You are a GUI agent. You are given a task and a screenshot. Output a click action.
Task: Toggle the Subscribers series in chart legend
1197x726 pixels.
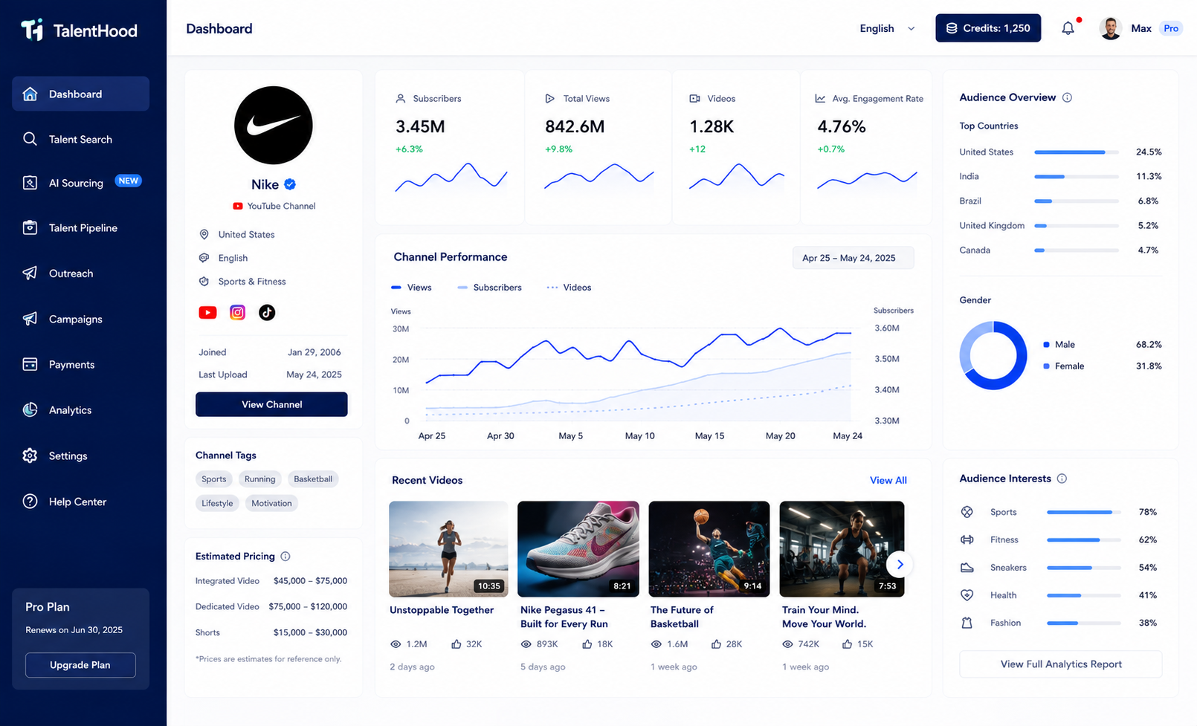tap(489, 288)
